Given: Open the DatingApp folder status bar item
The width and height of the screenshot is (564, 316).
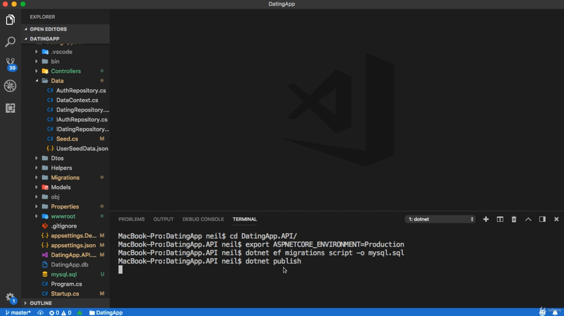Looking at the screenshot, I should coord(106,313).
